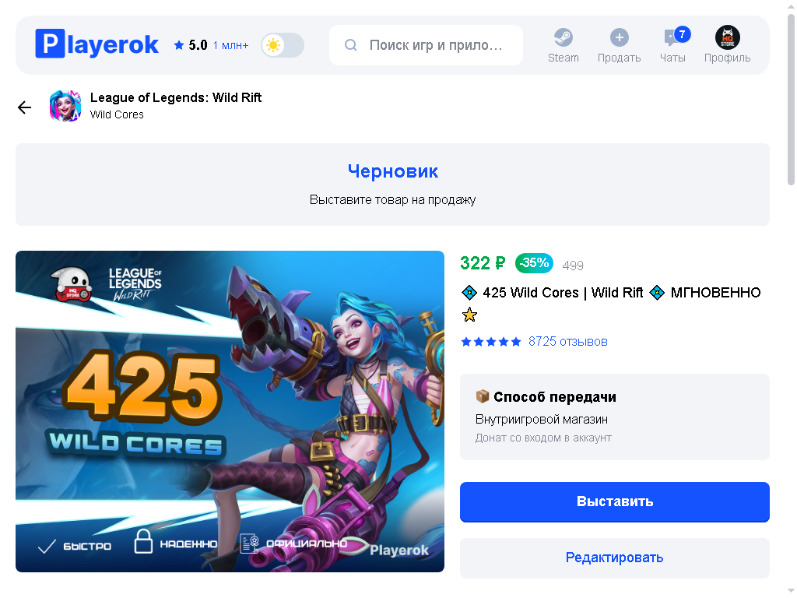Click the 5.0 rating 1 млн+ label
Screen dimensions: 797x598
point(211,45)
